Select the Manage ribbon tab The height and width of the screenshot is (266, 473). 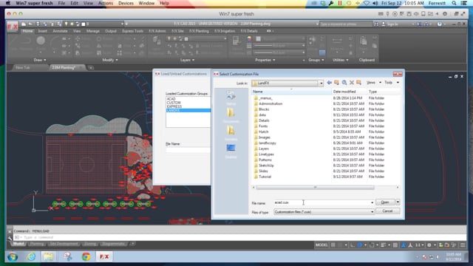coord(93,31)
